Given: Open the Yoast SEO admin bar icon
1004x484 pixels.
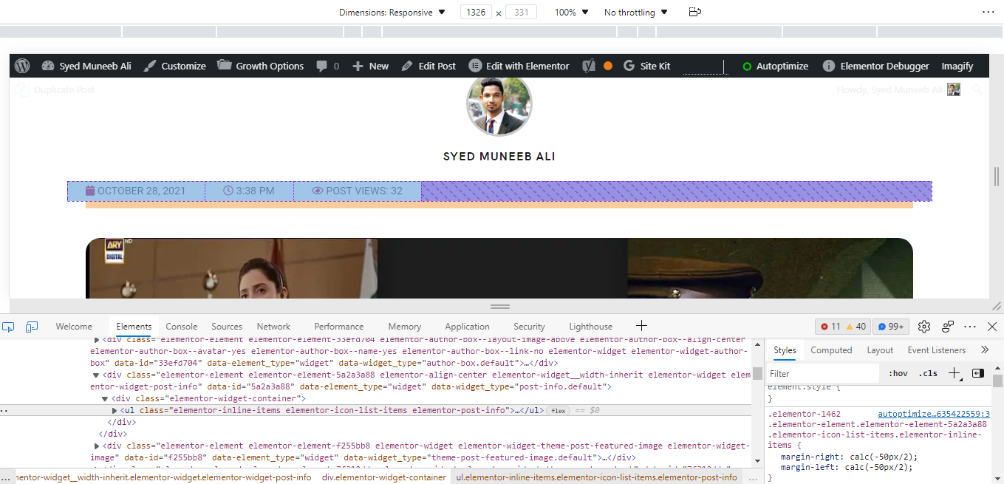Looking at the screenshot, I should 587,66.
